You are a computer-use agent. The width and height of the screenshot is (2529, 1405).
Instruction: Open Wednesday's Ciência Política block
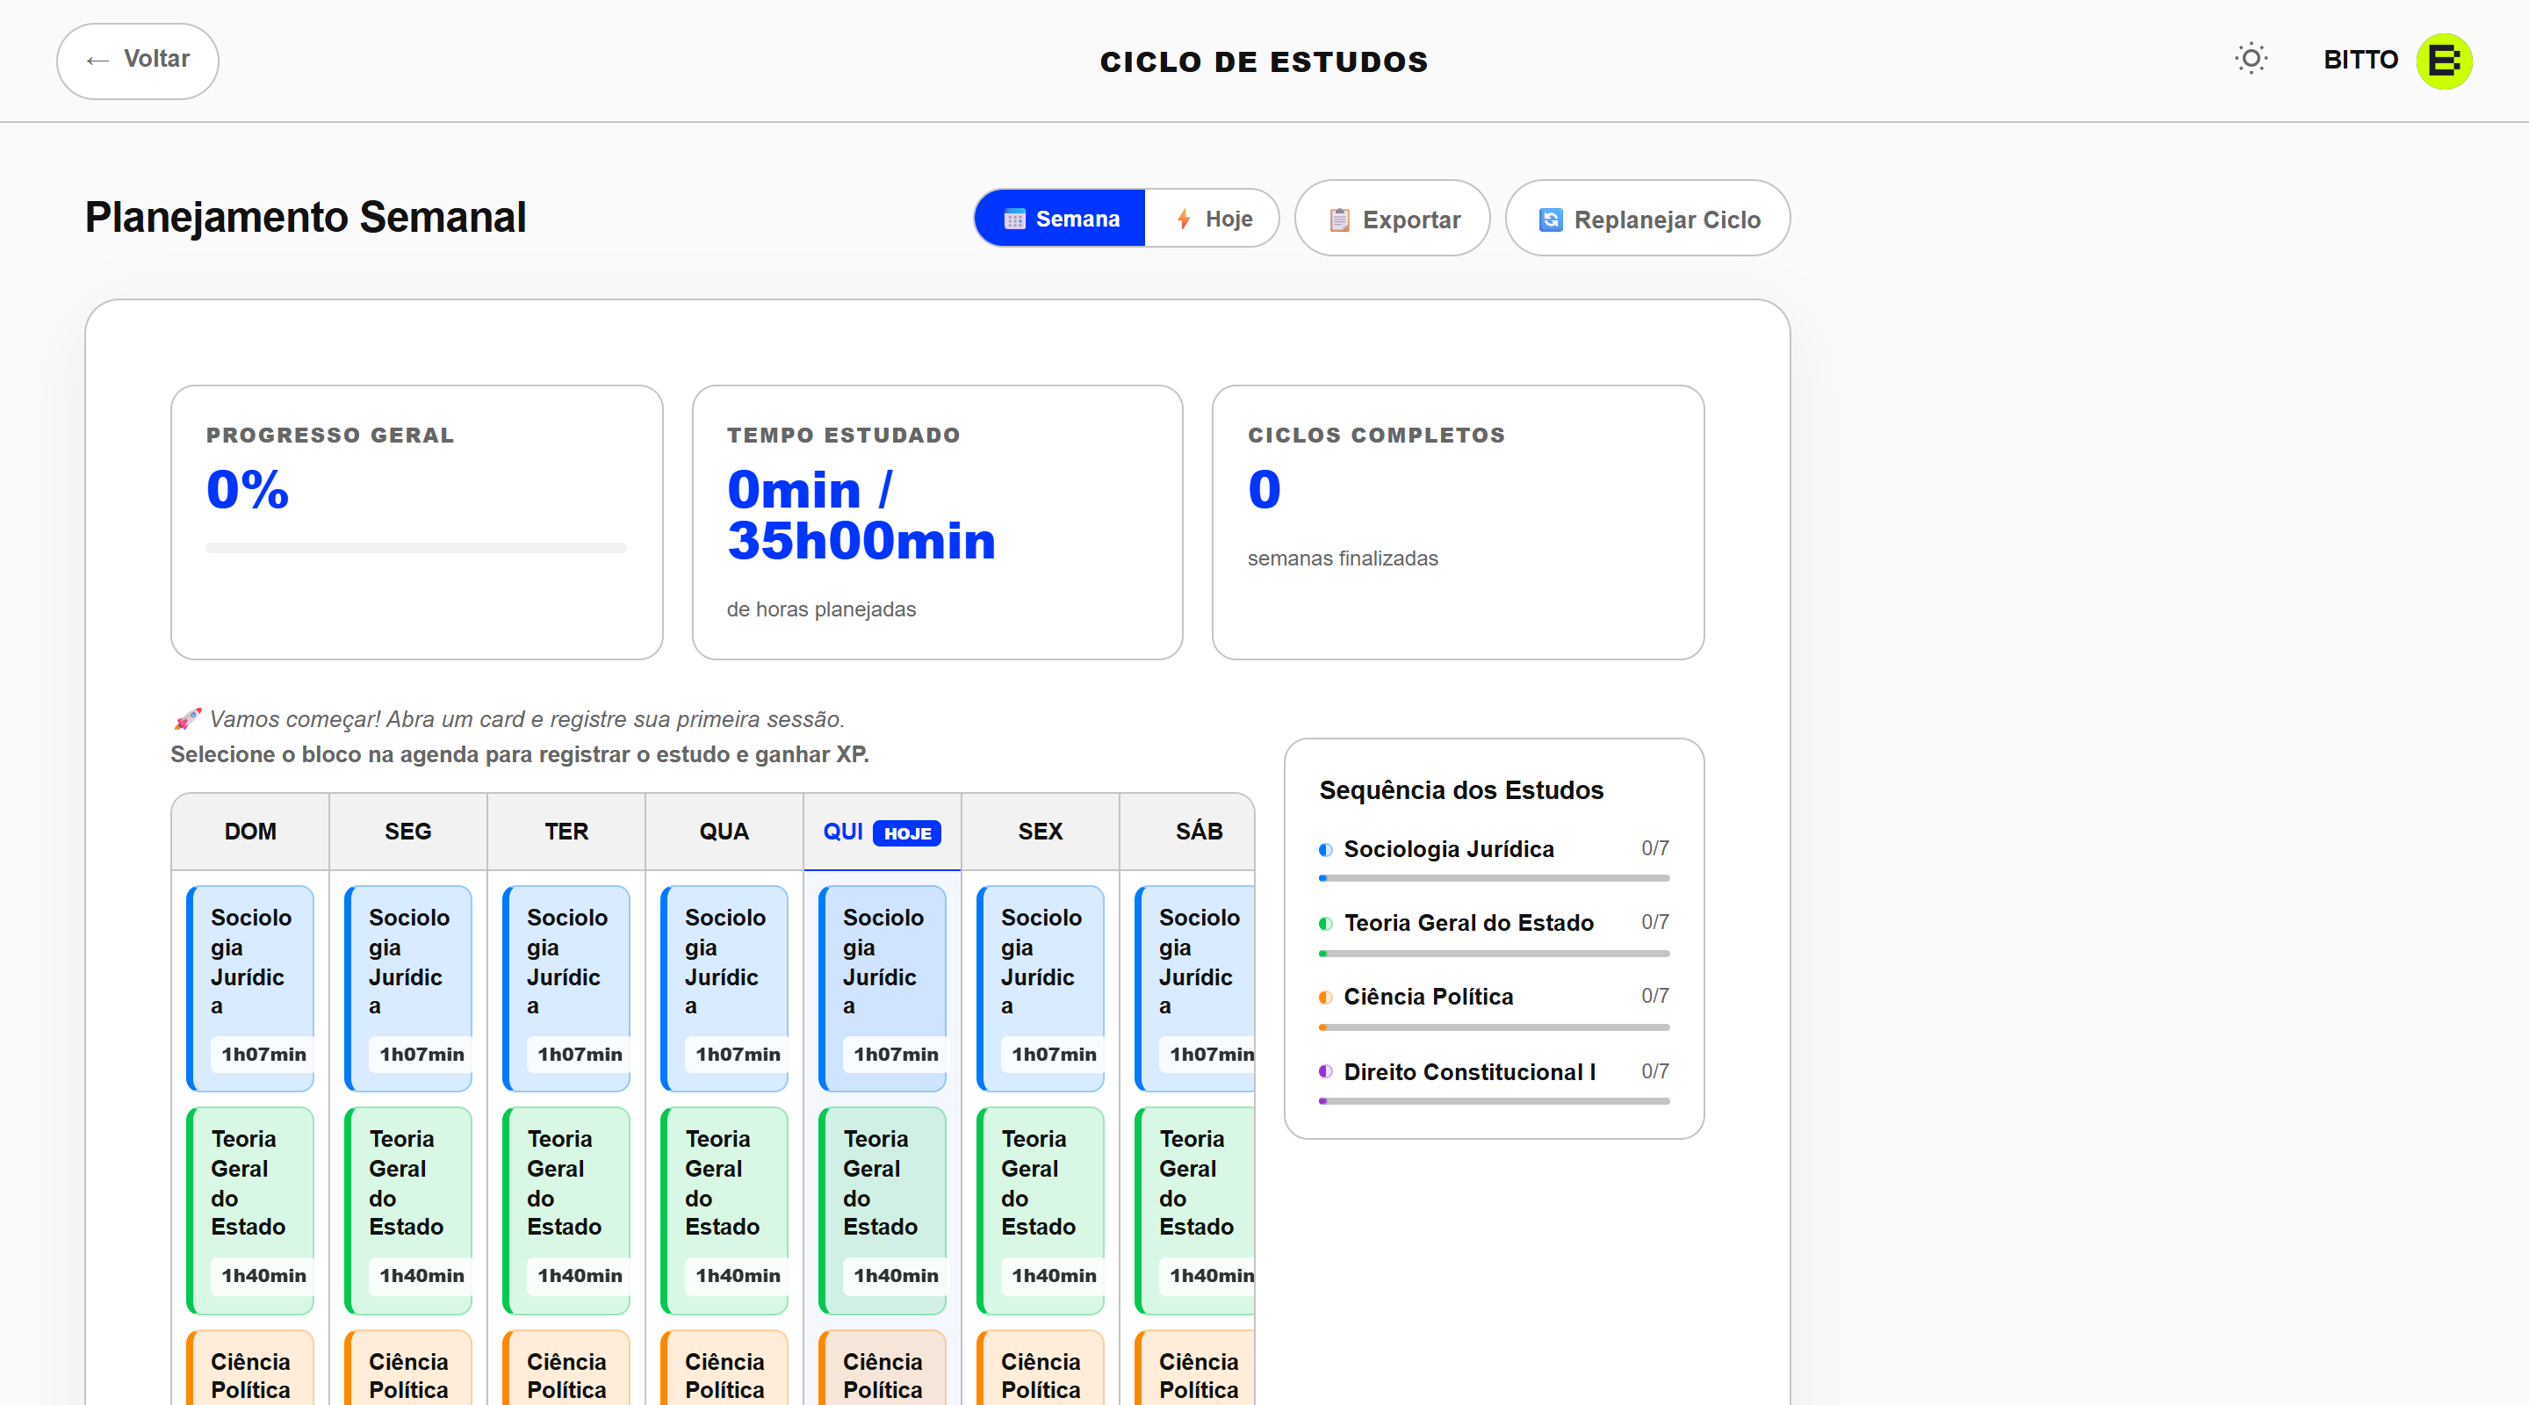coord(724,1368)
